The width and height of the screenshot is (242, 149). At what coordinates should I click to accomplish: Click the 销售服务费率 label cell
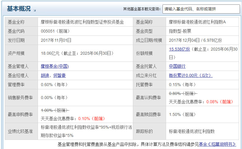(21, 98)
